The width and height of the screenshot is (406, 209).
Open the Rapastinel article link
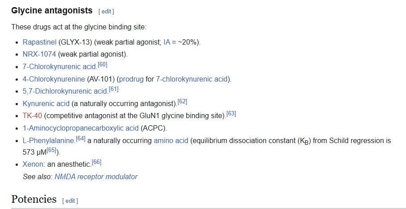tap(39, 42)
